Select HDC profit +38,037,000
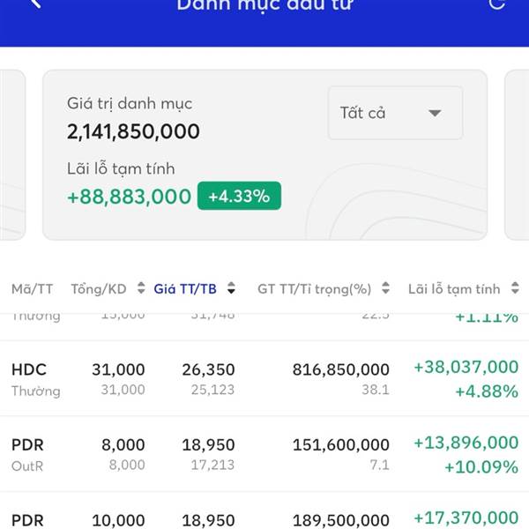The height and width of the screenshot is (529, 529). 466,367
